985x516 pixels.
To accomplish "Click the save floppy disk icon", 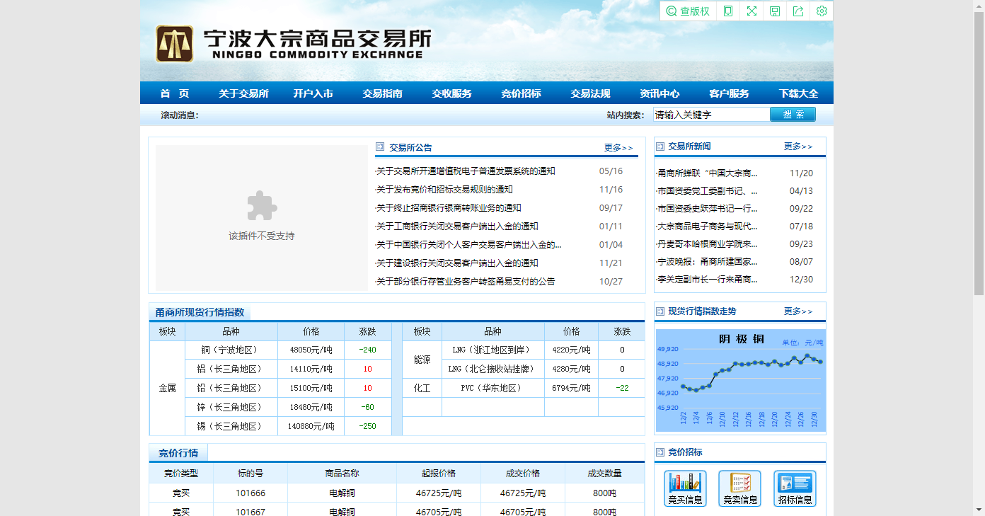I will (x=775, y=11).
